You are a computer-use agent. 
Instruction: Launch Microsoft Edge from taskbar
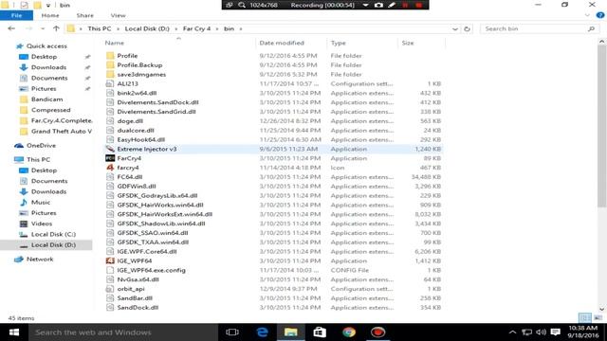262,332
